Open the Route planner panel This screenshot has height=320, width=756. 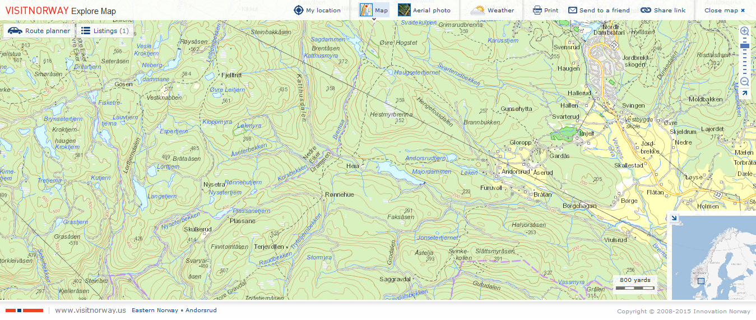click(x=39, y=31)
